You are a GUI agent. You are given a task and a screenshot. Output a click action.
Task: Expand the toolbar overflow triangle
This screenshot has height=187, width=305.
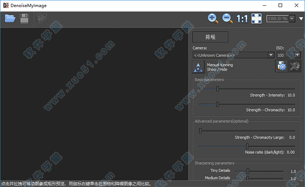[301, 19]
